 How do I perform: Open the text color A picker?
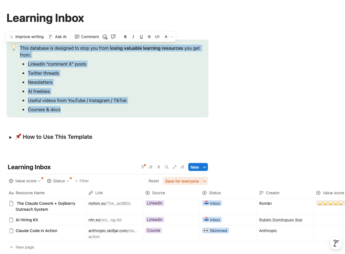168,37
